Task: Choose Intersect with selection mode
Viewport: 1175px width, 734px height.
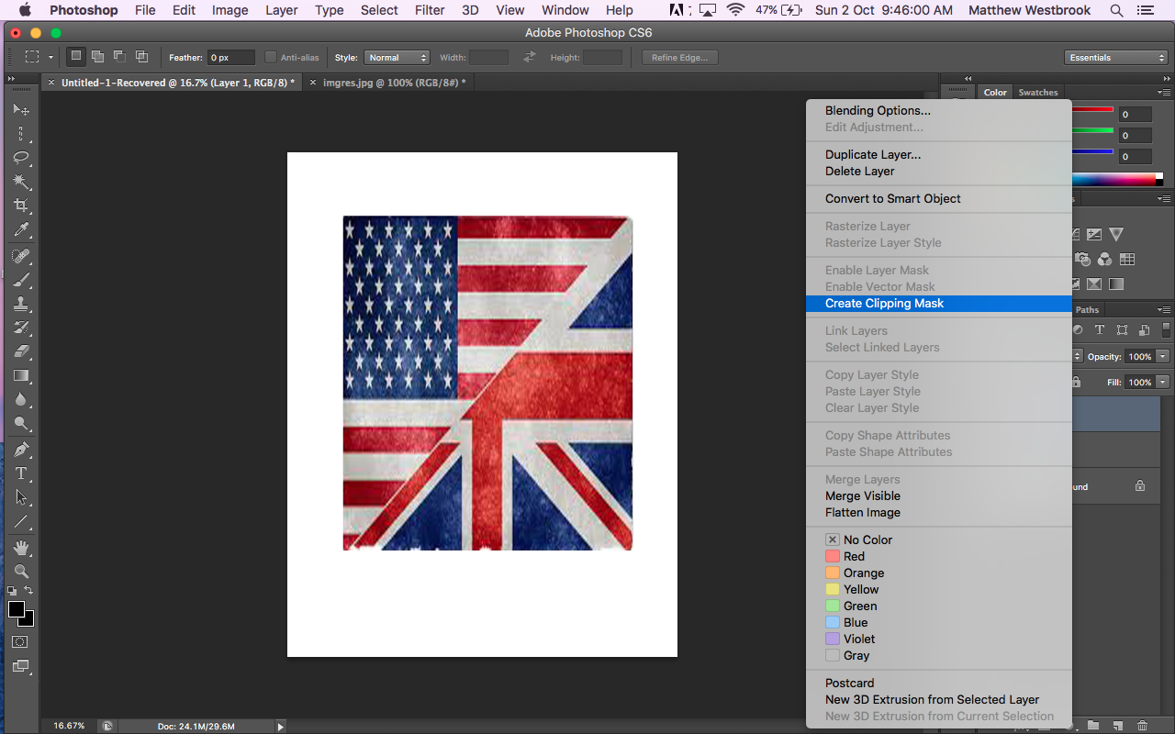Action: click(141, 57)
